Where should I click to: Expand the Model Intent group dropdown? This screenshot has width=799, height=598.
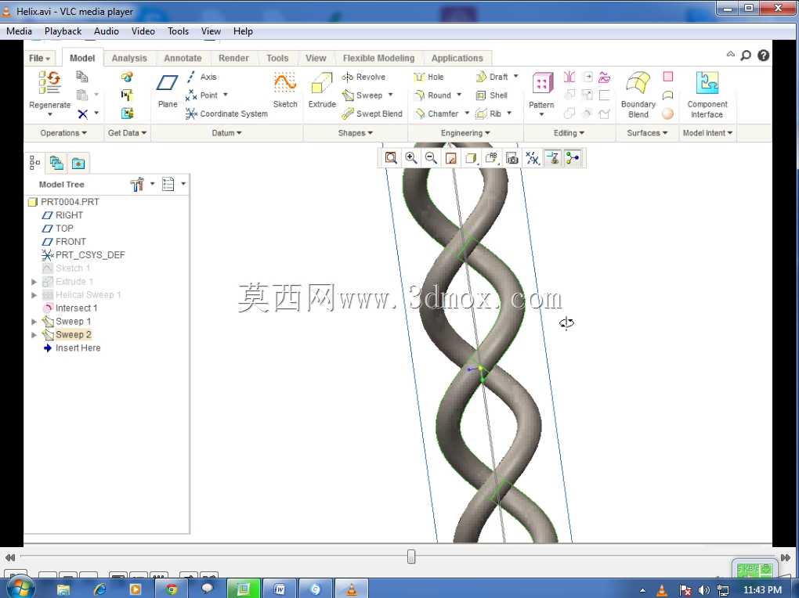(708, 133)
